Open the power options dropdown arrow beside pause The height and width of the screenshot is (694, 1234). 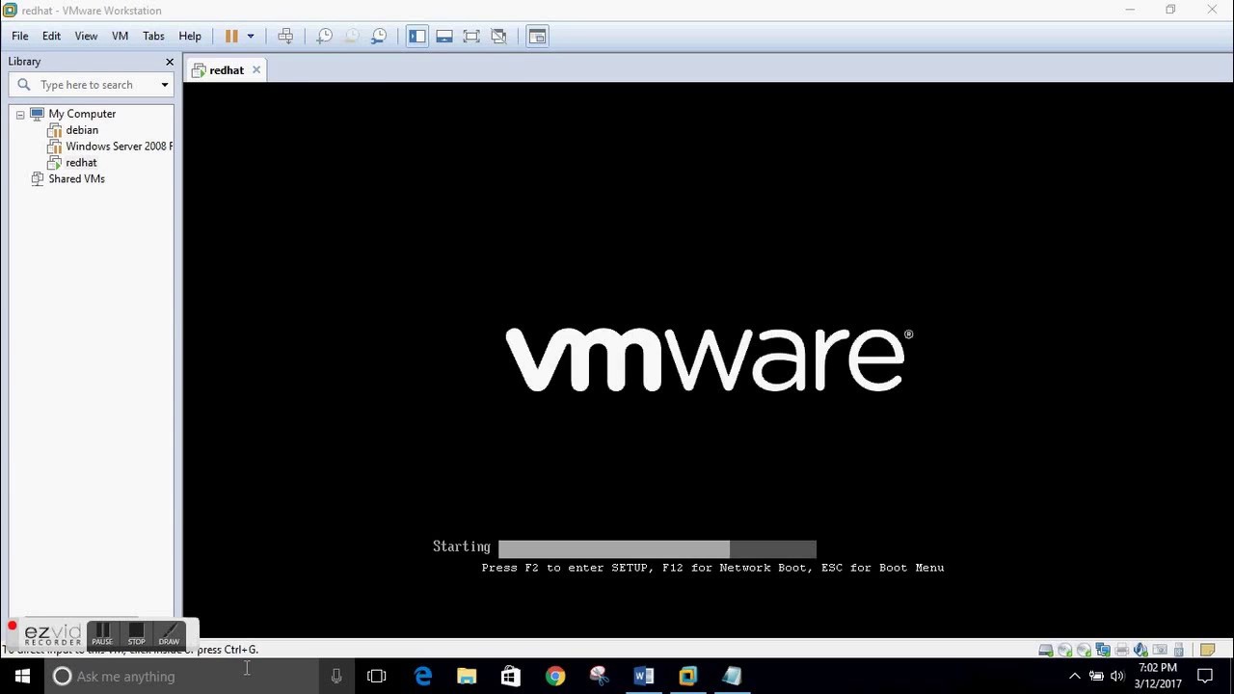pyautogui.click(x=251, y=36)
